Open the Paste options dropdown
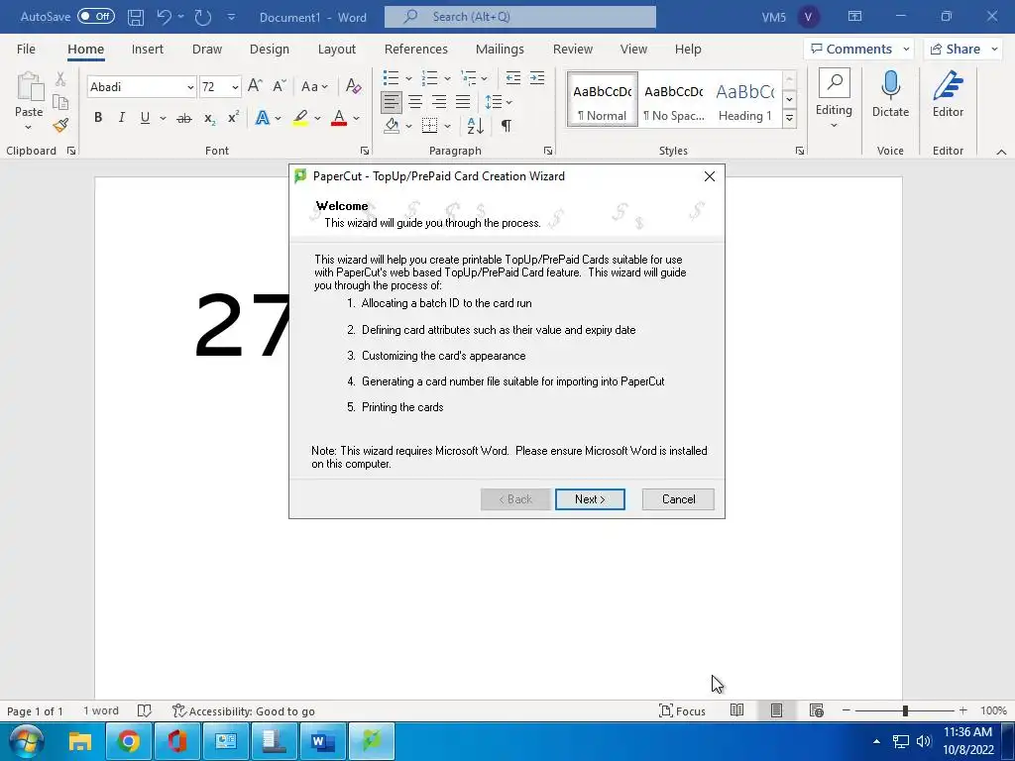Screen dimensions: 1015x761 29,127
